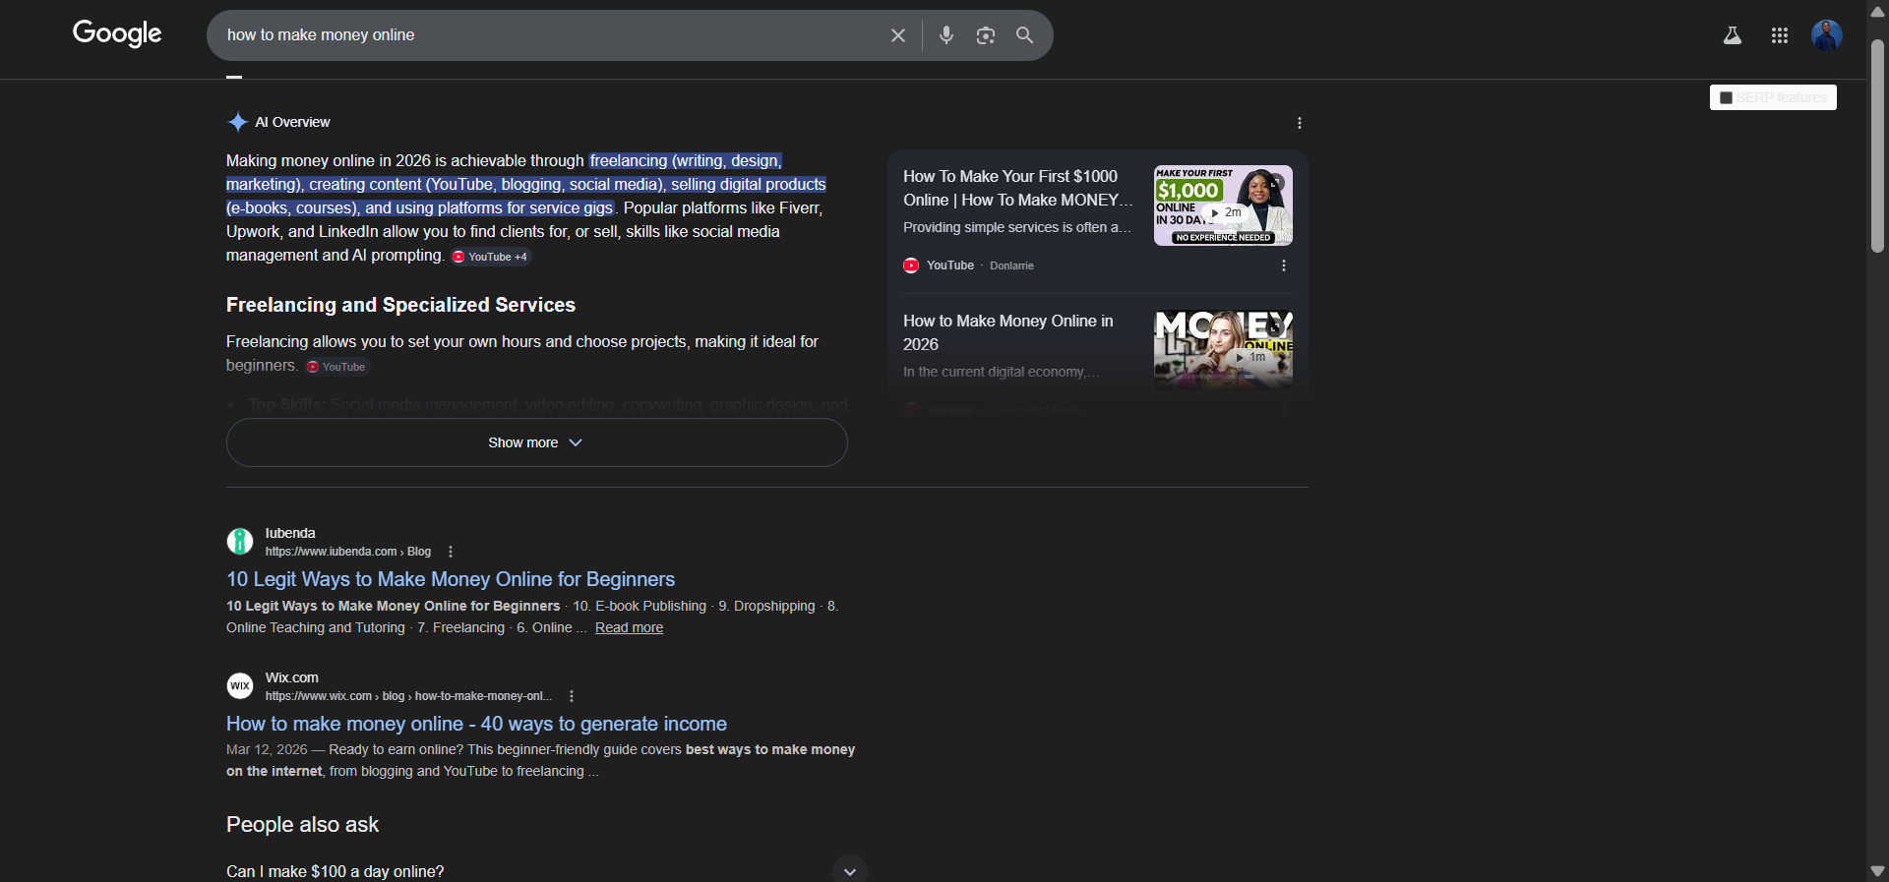
Task: Open Wix '40 ways to generate income' link
Action: [x=476, y=724]
